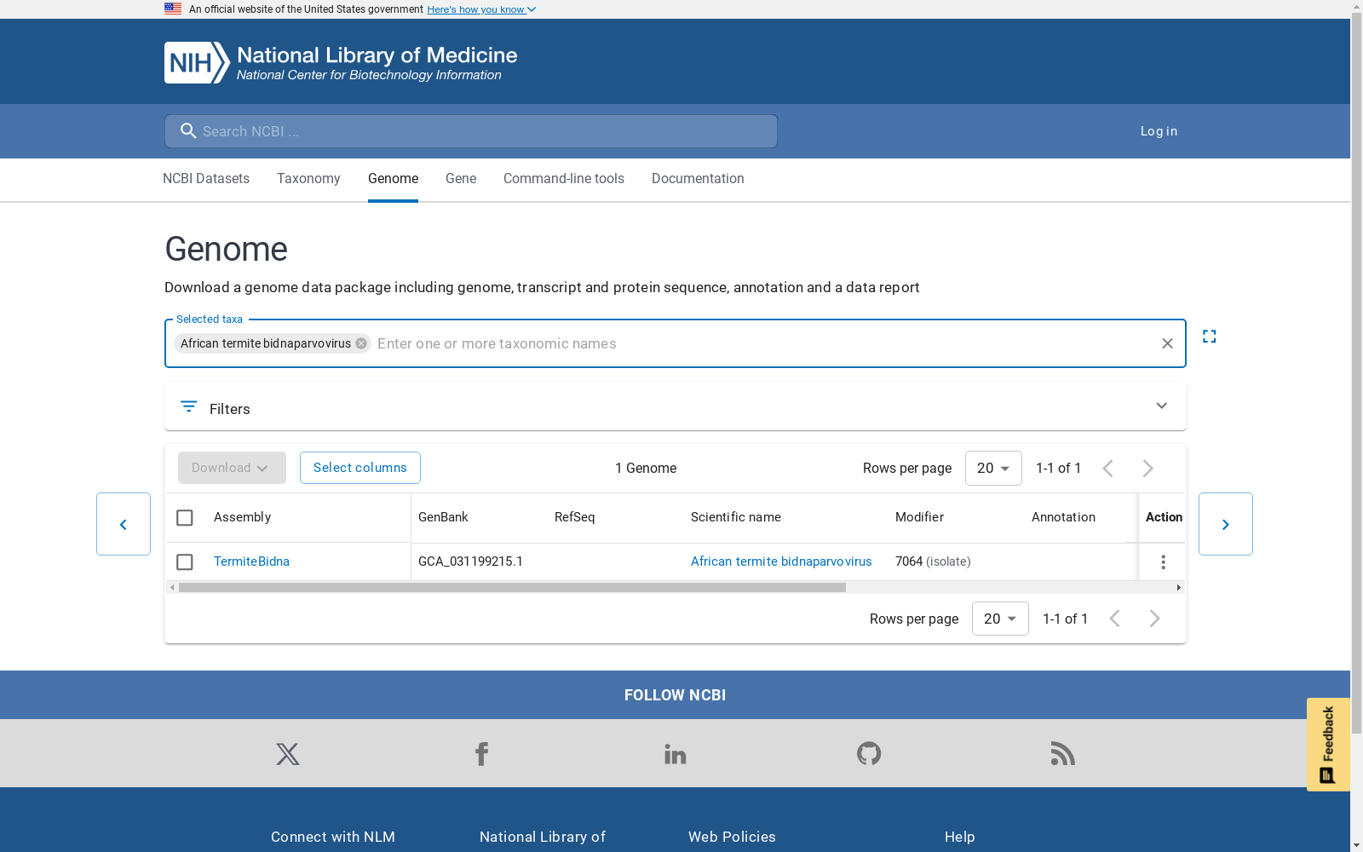Focus the Search NCBI input field
The width and height of the screenshot is (1363, 852).
pyautogui.click(x=471, y=131)
